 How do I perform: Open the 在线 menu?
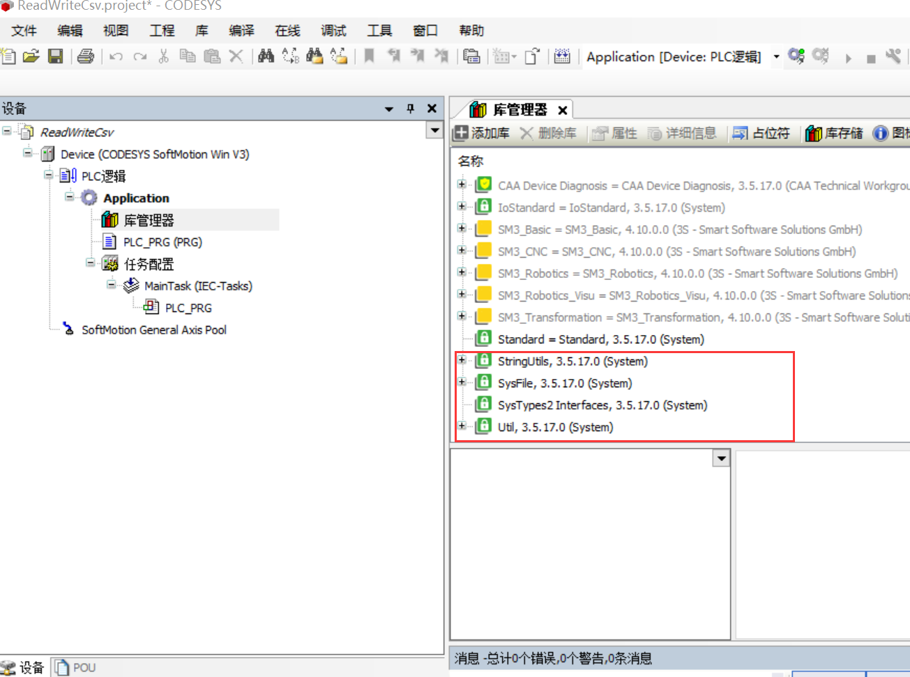click(286, 30)
